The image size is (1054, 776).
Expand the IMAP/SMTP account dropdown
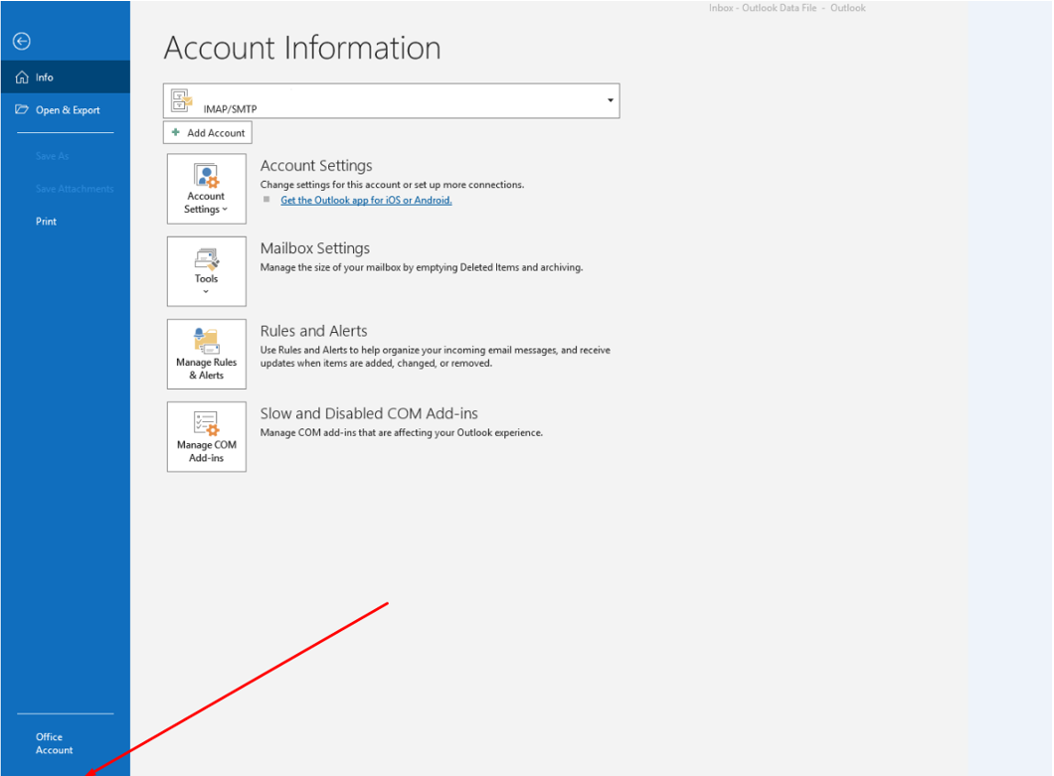(x=391, y=100)
